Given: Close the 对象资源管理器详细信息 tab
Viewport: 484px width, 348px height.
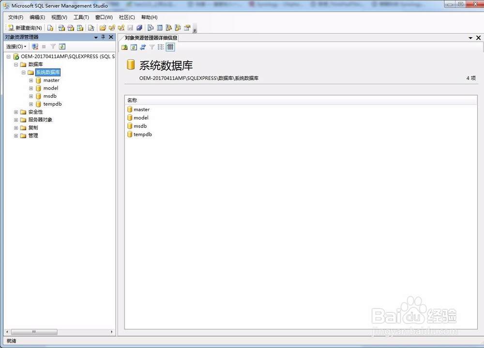Looking at the screenshot, I should click(x=479, y=38).
